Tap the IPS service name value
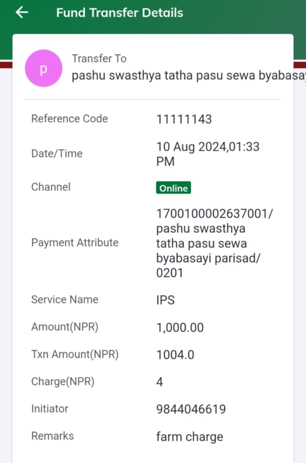 (x=165, y=300)
